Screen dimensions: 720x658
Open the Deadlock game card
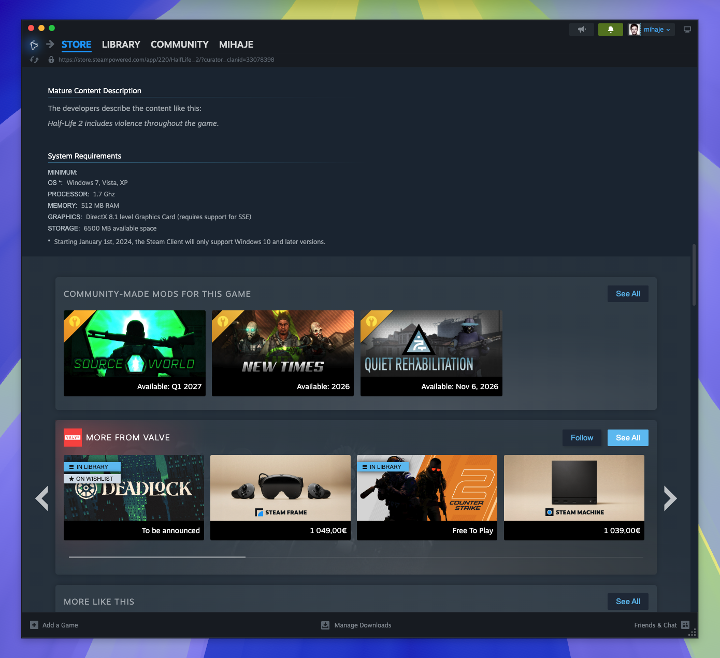click(x=134, y=497)
